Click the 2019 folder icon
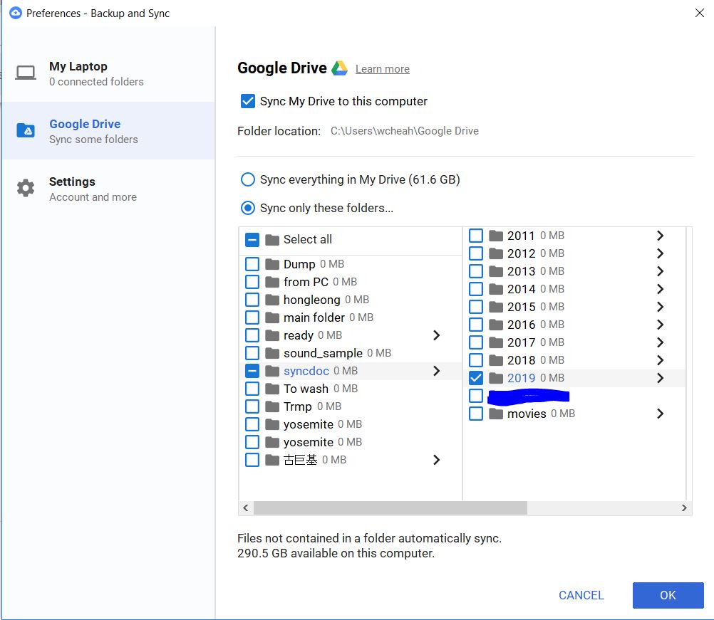The image size is (714, 620). (x=496, y=378)
